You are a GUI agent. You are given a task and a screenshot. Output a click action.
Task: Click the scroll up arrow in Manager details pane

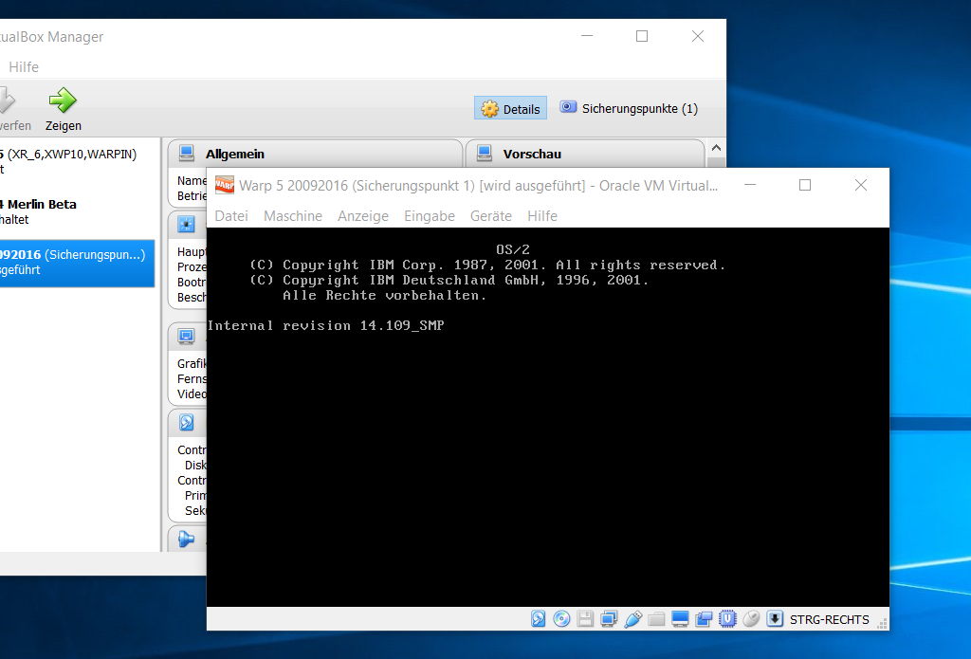pos(717,148)
